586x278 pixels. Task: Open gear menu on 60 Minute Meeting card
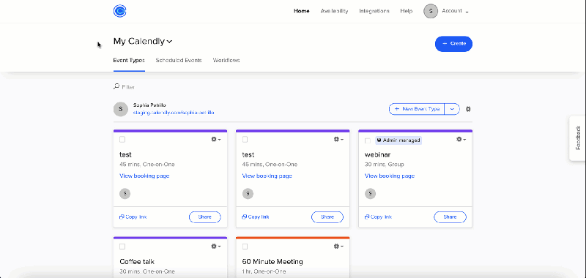338,247
